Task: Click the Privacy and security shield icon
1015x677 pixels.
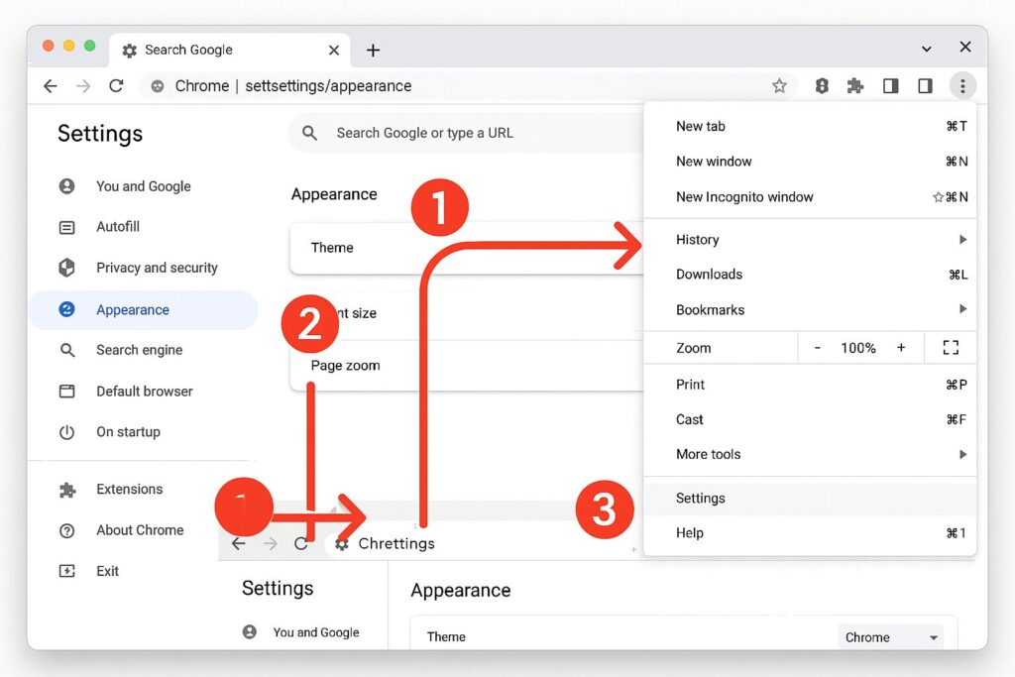Action: click(x=66, y=268)
